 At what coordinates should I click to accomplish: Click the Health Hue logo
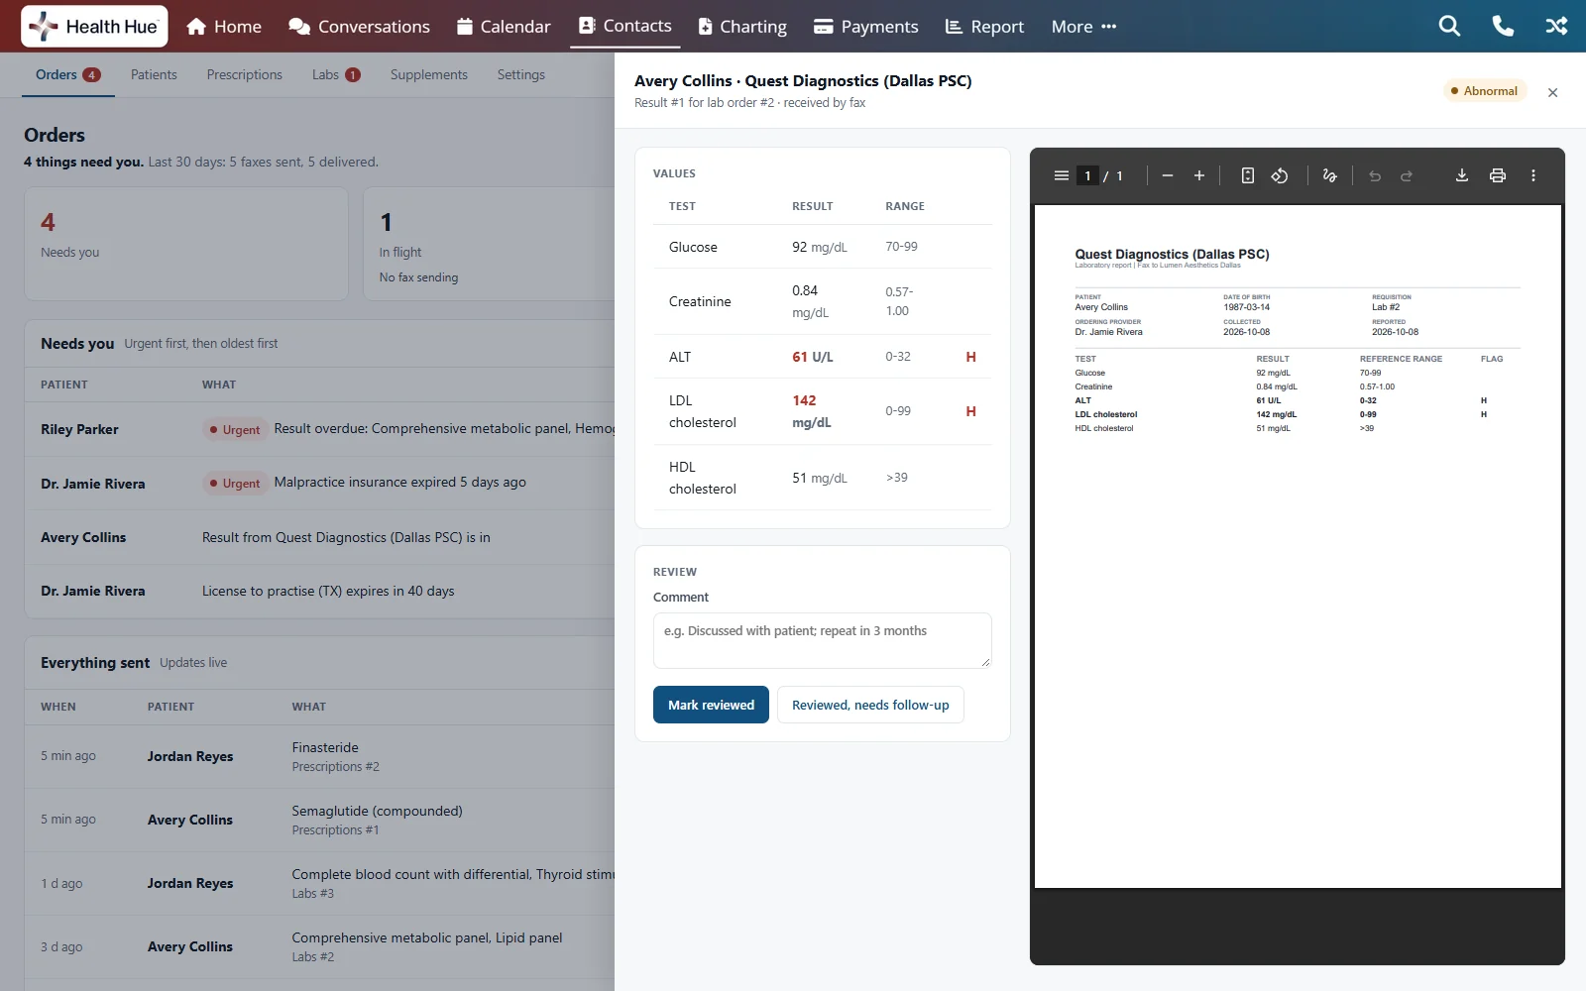point(94,27)
